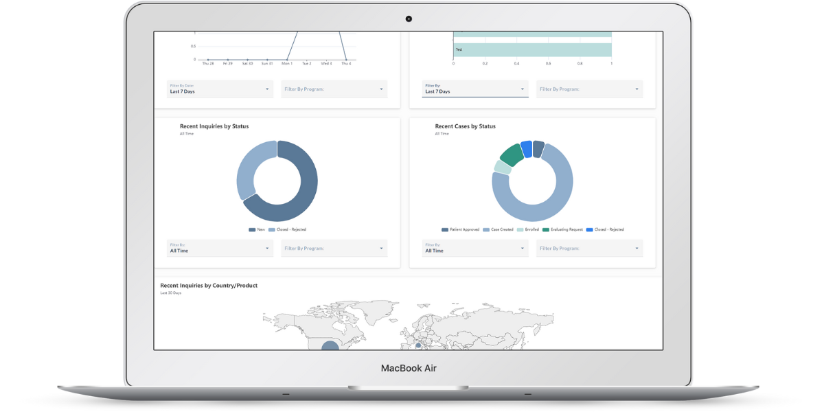Toggle the 'Case Created' legend series
This screenshot has width=824, height=412.
coord(499,229)
